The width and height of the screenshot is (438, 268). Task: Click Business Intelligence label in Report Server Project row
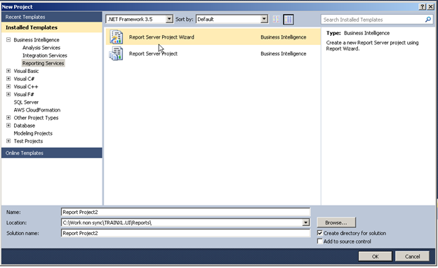284,53
